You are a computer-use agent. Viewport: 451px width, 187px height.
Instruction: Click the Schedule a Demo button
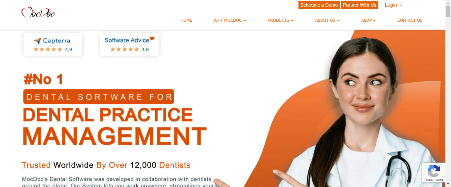[x=319, y=5]
